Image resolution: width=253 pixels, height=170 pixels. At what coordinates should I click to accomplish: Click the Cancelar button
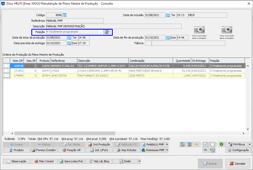point(238,164)
